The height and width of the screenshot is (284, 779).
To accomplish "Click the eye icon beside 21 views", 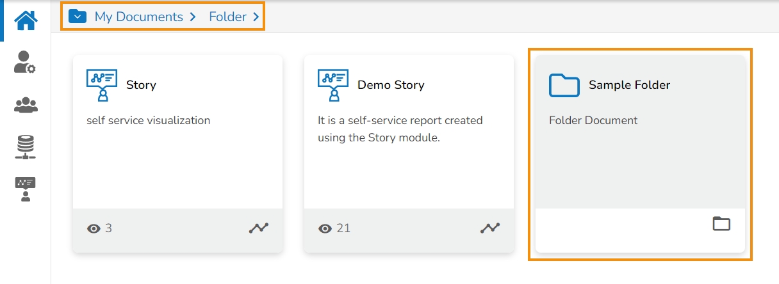I will pos(325,228).
